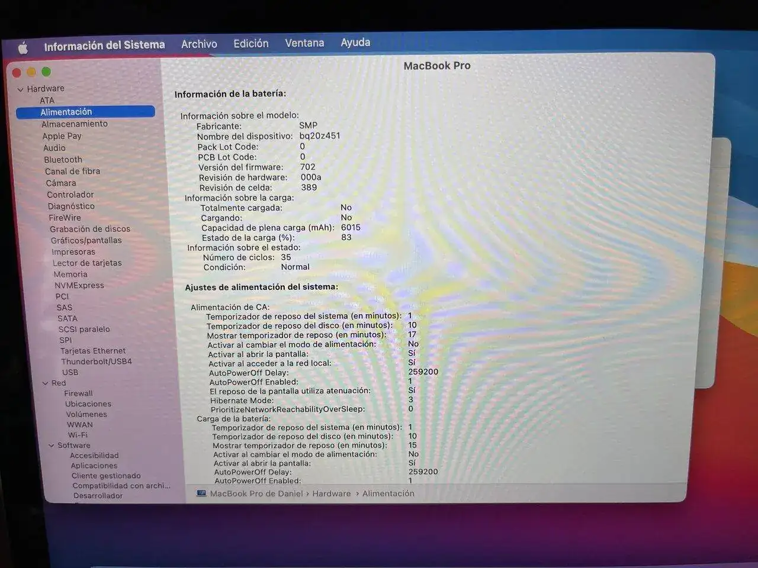Select Gráficos/pantallas in the sidebar
The height and width of the screenshot is (568, 758).
(86, 240)
